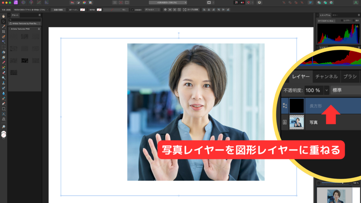Enable the 選択 histogram checkbox

click(354, 20)
